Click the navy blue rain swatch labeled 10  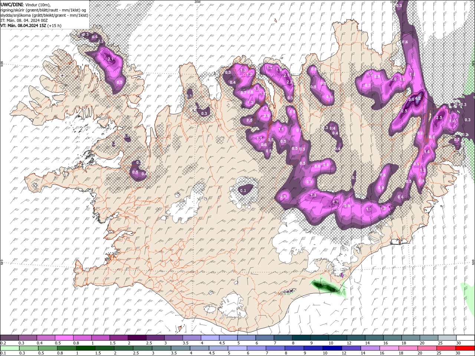[332, 348]
